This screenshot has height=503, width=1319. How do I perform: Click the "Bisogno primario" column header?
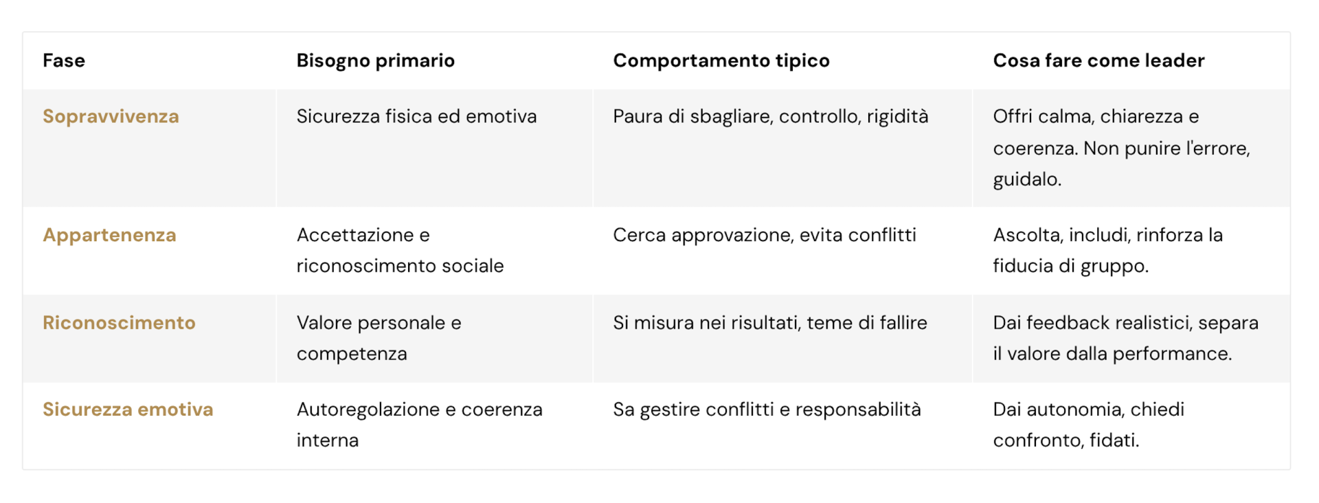coord(375,60)
